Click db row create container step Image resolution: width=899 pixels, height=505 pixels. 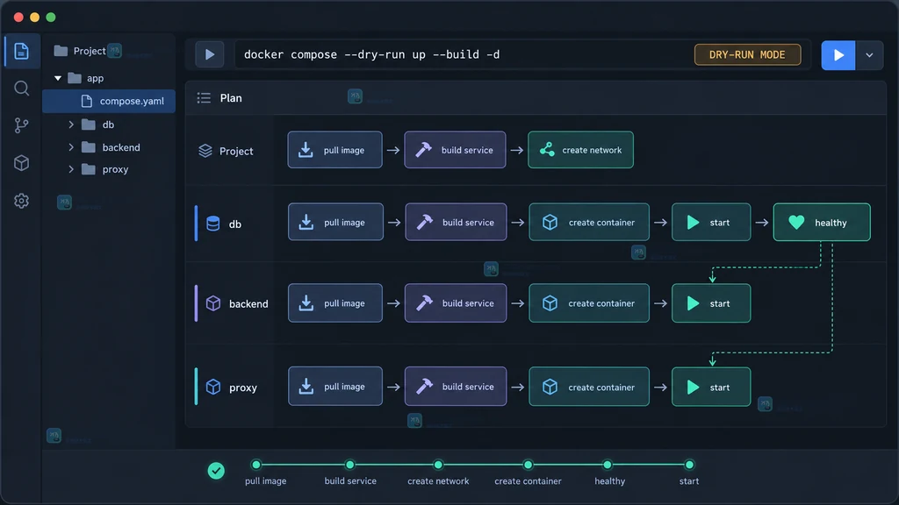(589, 222)
